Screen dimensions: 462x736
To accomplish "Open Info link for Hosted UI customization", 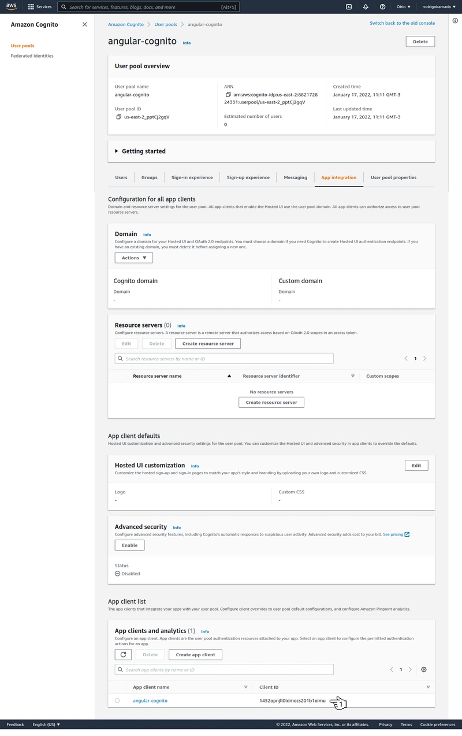I will (195, 466).
